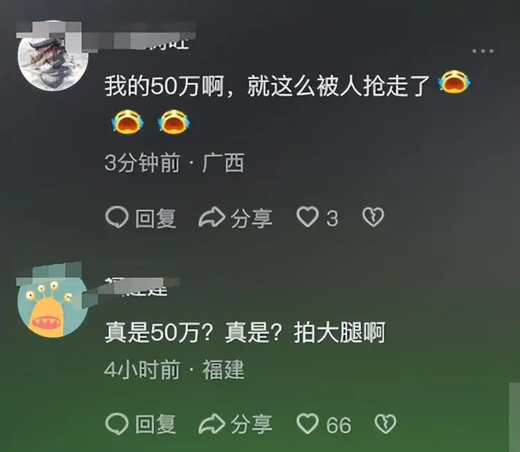
Task: Click reply speech bubble on 福建 comment
Action: point(117,424)
